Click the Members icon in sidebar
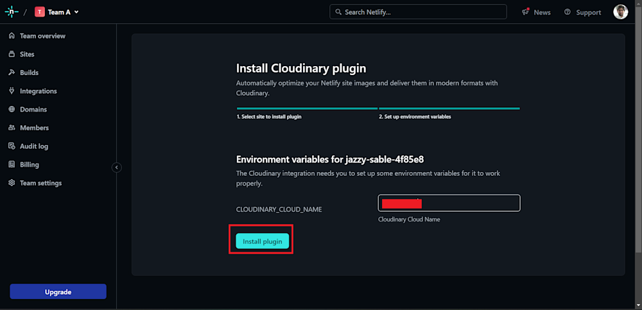The image size is (642, 310). [12, 128]
